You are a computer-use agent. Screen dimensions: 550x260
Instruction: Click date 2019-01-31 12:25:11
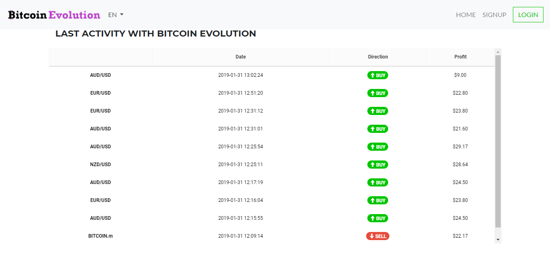241,165
